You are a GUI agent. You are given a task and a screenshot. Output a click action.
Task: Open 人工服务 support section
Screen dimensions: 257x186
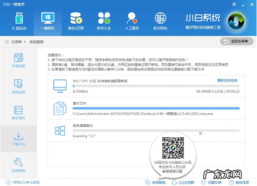point(132,22)
